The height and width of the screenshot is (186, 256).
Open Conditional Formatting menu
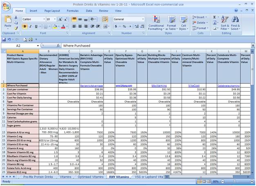click(x=156, y=23)
